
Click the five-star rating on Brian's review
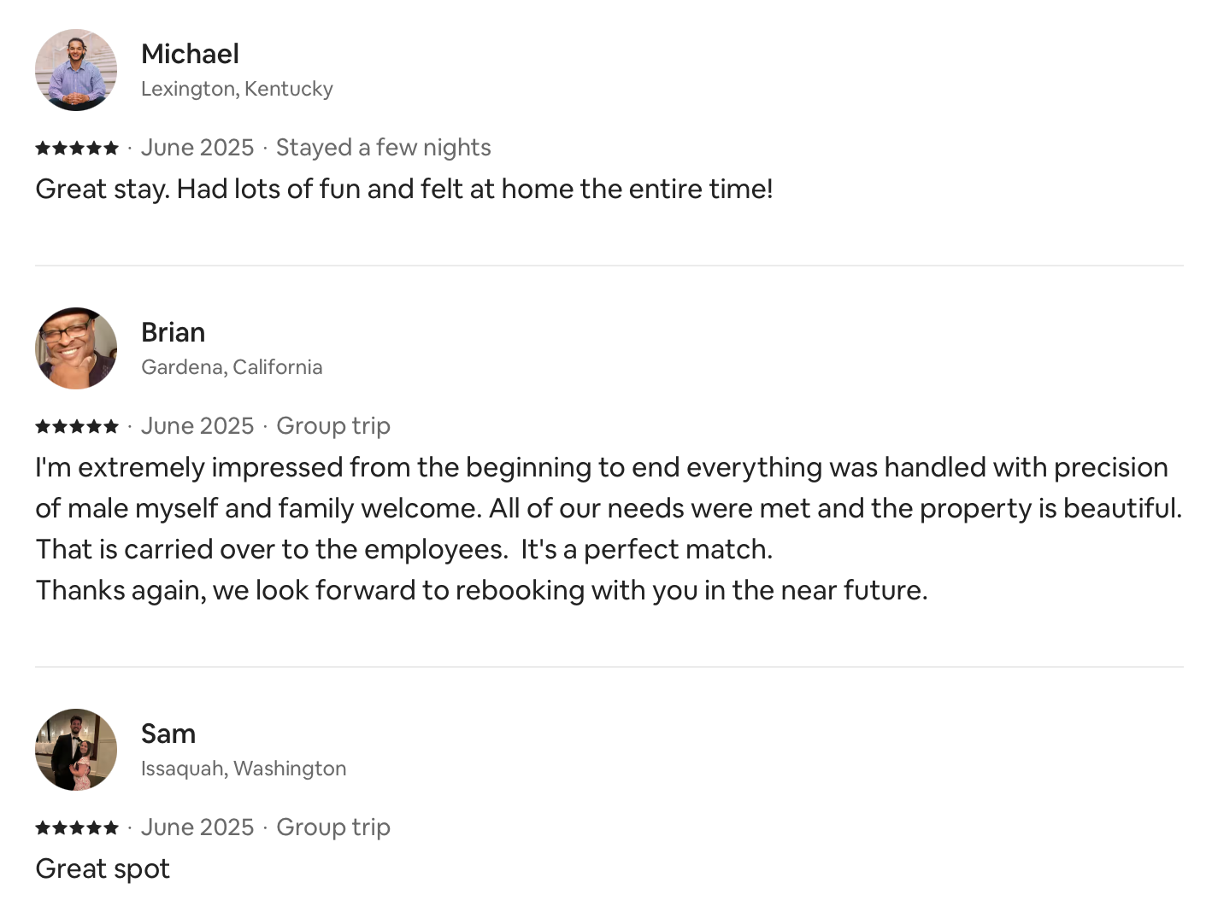coord(77,426)
